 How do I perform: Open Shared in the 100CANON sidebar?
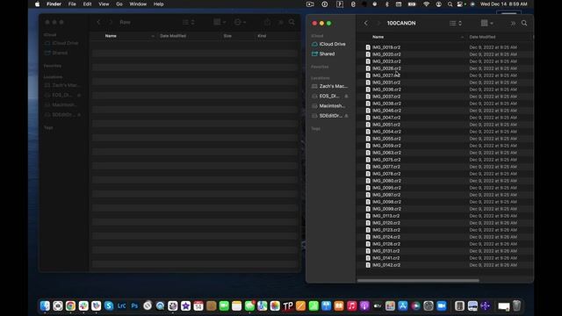[x=323, y=54]
